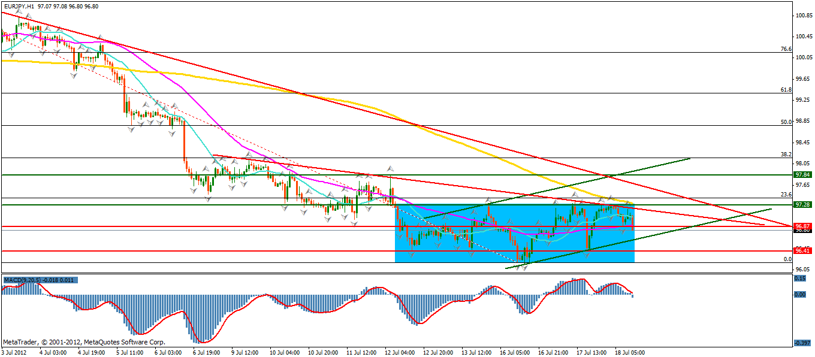Select the 0.0 Fibonacci level label

coord(788,259)
